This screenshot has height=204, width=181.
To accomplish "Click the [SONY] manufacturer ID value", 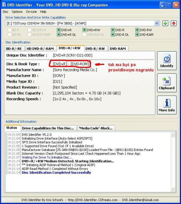I will point(59,76).
